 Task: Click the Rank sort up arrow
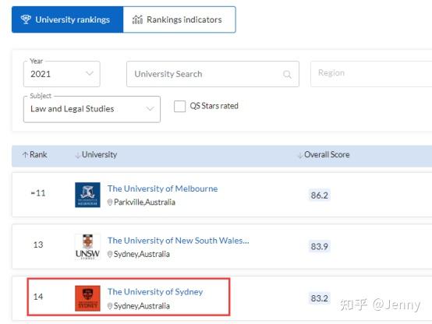[x=25, y=155]
